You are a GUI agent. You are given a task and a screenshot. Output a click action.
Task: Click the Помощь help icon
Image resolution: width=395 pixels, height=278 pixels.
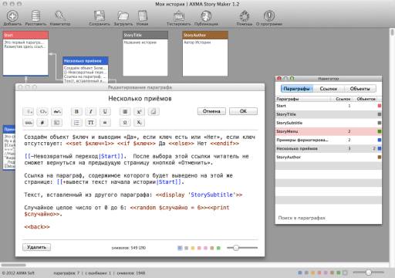coord(245,16)
